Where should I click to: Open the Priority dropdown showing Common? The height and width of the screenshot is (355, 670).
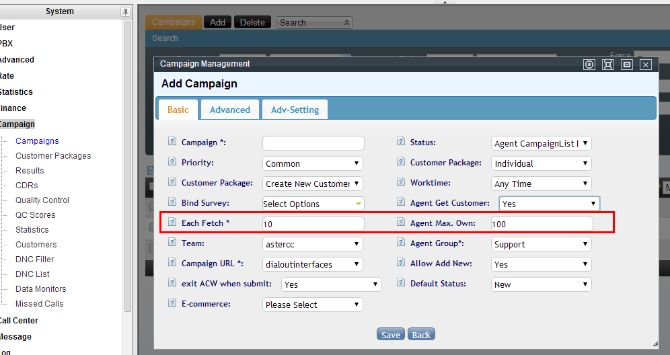point(312,163)
